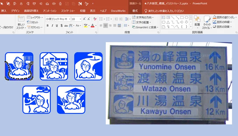Open the columns dropdown

[126, 25]
